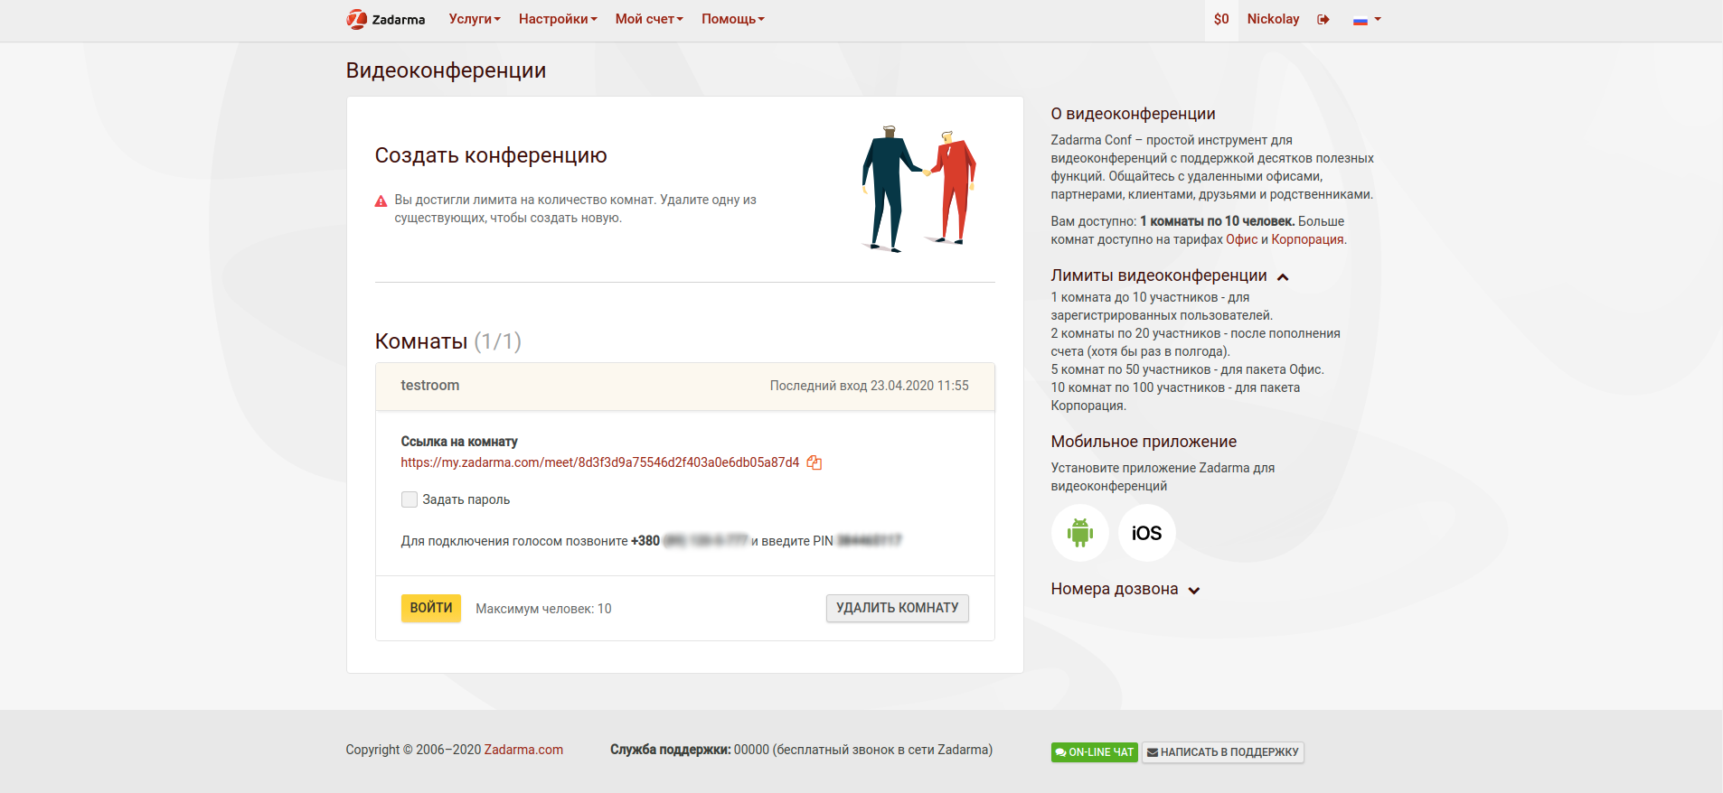Click the 'Последний вход 23.04.2020 11:55' text
The width and height of the screenshot is (1723, 793).
(869, 386)
